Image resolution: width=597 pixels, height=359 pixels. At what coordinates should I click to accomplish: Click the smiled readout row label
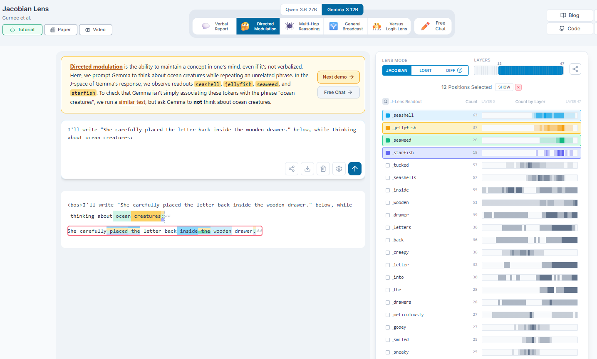click(x=401, y=340)
